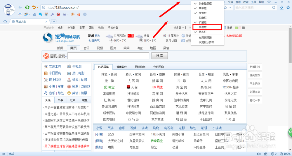The image size is (292, 156).
Task: Click the 搜索 button
Action: click(x=160, y=56)
